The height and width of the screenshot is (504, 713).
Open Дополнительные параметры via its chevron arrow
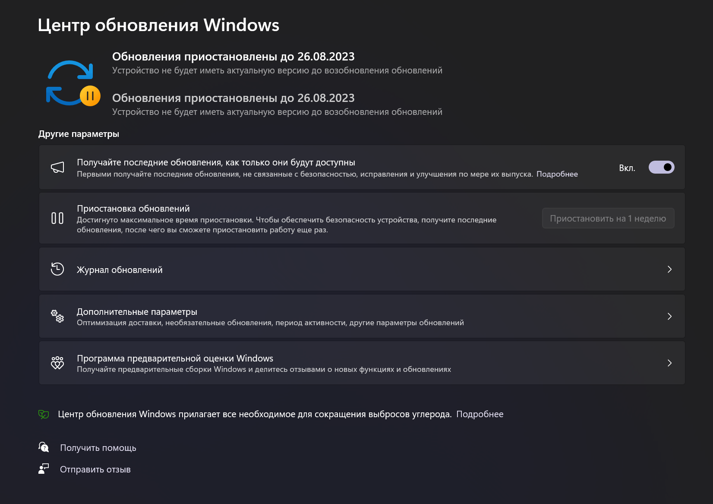point(669,317)
